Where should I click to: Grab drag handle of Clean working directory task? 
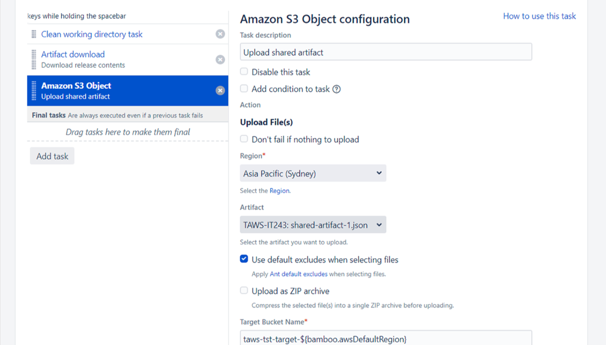(x=34, y=34)
